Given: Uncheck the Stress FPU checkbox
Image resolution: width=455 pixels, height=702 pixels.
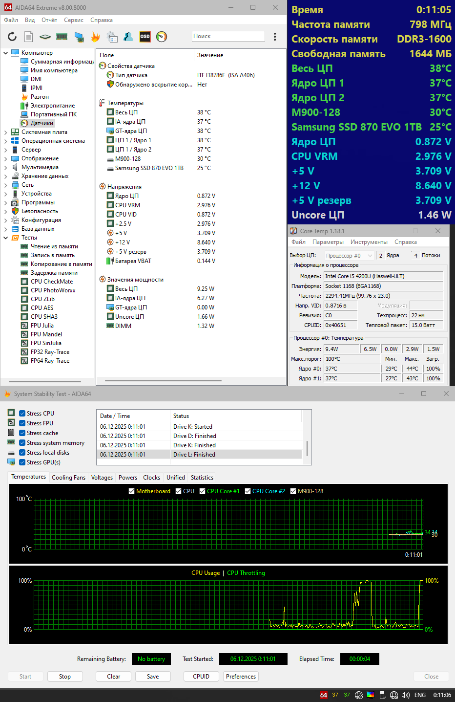Looking at the screenshot, I should (22, 423).
